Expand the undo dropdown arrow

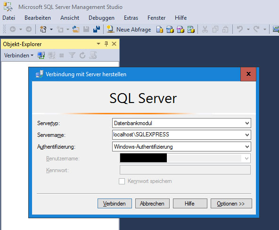pyautogui.click(x=248, y=29)
